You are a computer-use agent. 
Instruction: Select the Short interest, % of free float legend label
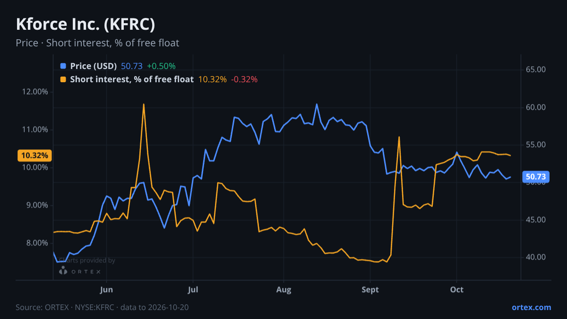(x=132, y=79)
